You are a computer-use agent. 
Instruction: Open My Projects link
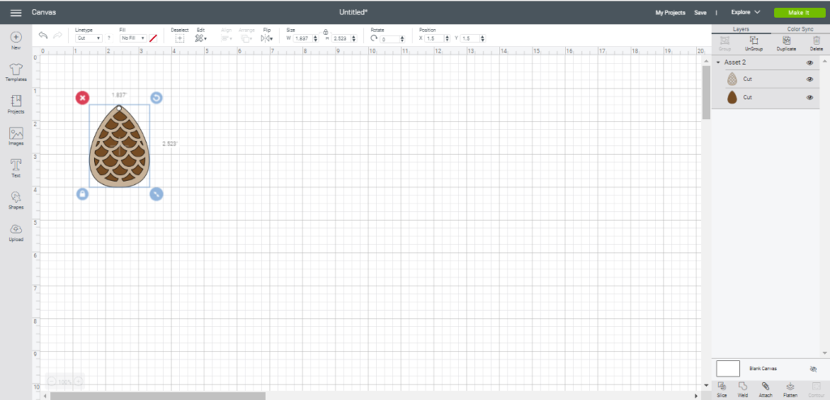click(x=671, y=13)
